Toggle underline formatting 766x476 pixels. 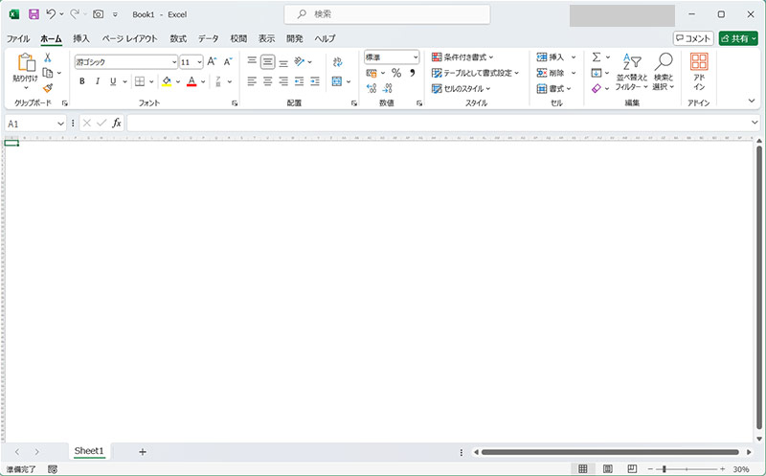(x=113, y=81)
